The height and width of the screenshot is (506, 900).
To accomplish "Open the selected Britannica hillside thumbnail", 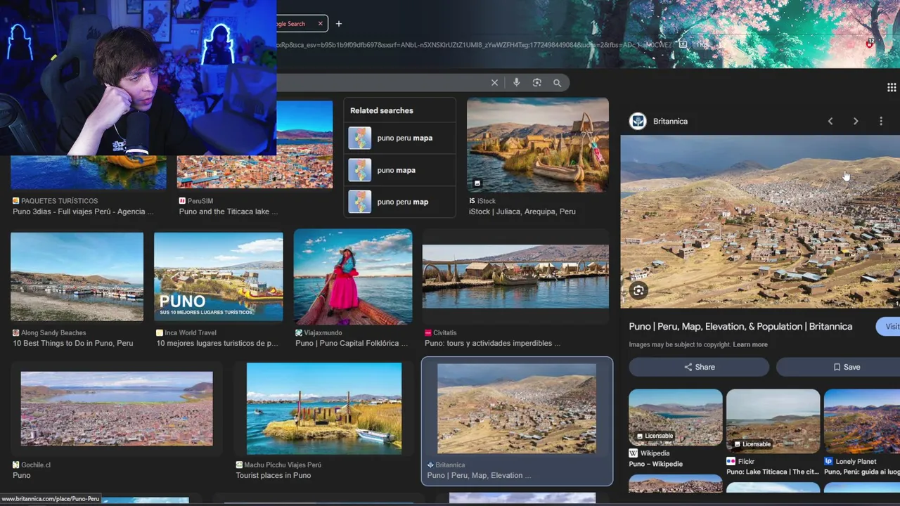I will (517, 408).
